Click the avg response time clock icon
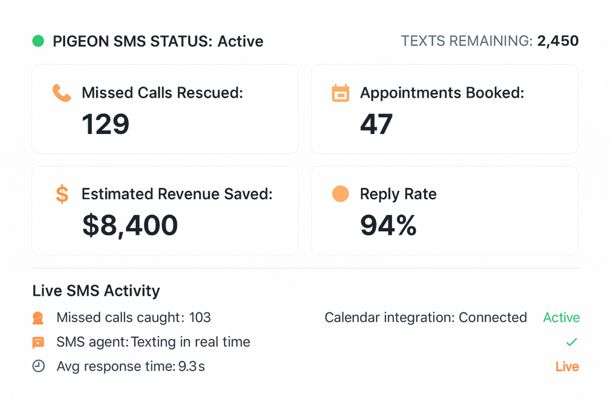This screenshot has height=407, width=610. pyautogui.click(x=38, y=366)
